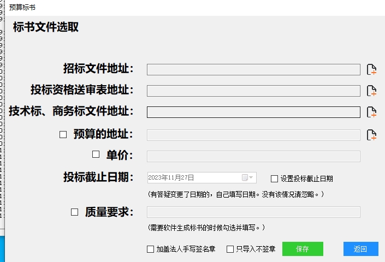Focus the 招标文件地址 text field
The image size is (385, 262).
point(253,70)
